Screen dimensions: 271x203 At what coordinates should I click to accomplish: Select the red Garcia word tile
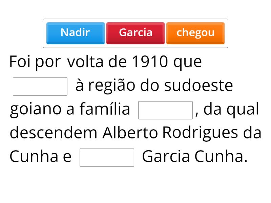[x=135, y=33]
